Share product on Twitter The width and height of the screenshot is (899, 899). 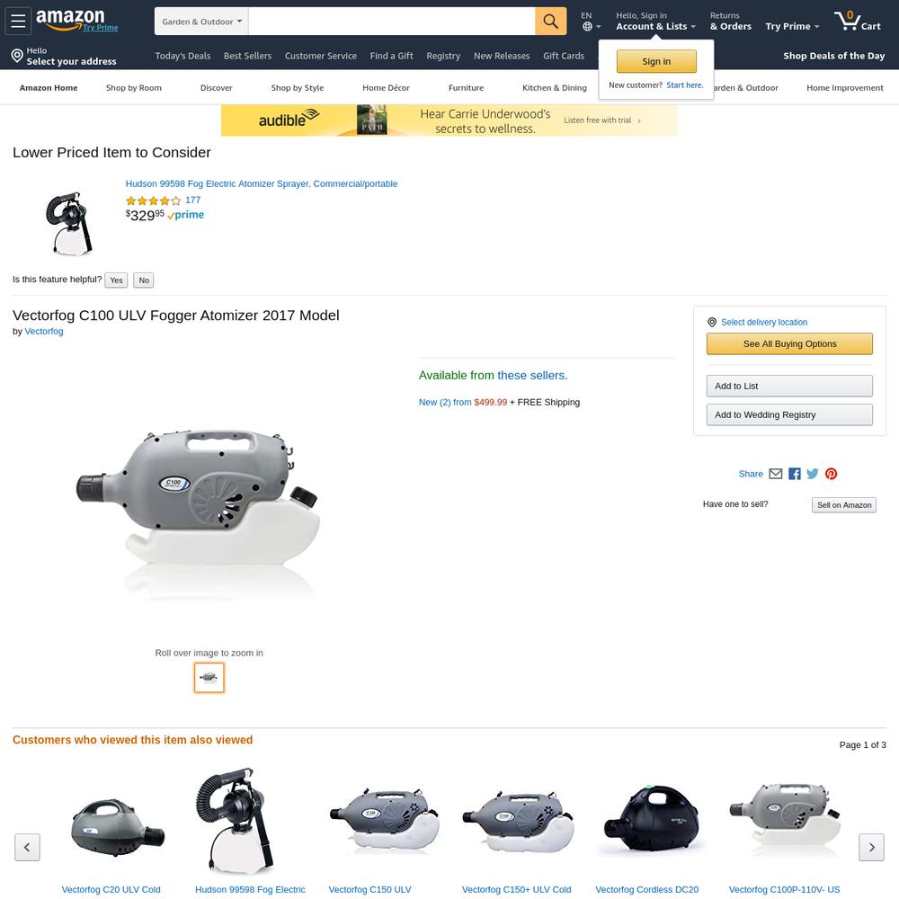coord(813,474)
